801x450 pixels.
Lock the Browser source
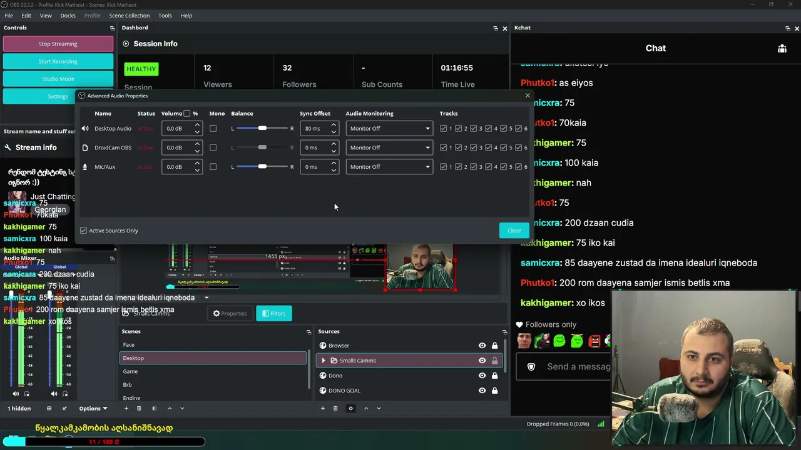click(494, 346)
